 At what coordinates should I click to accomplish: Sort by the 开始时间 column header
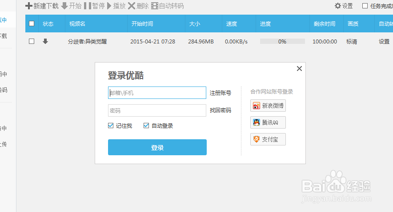tap(142, 24)
